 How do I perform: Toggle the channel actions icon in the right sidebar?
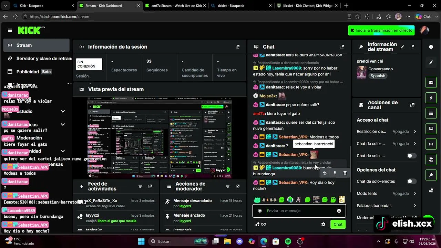[x=431, y=159]
